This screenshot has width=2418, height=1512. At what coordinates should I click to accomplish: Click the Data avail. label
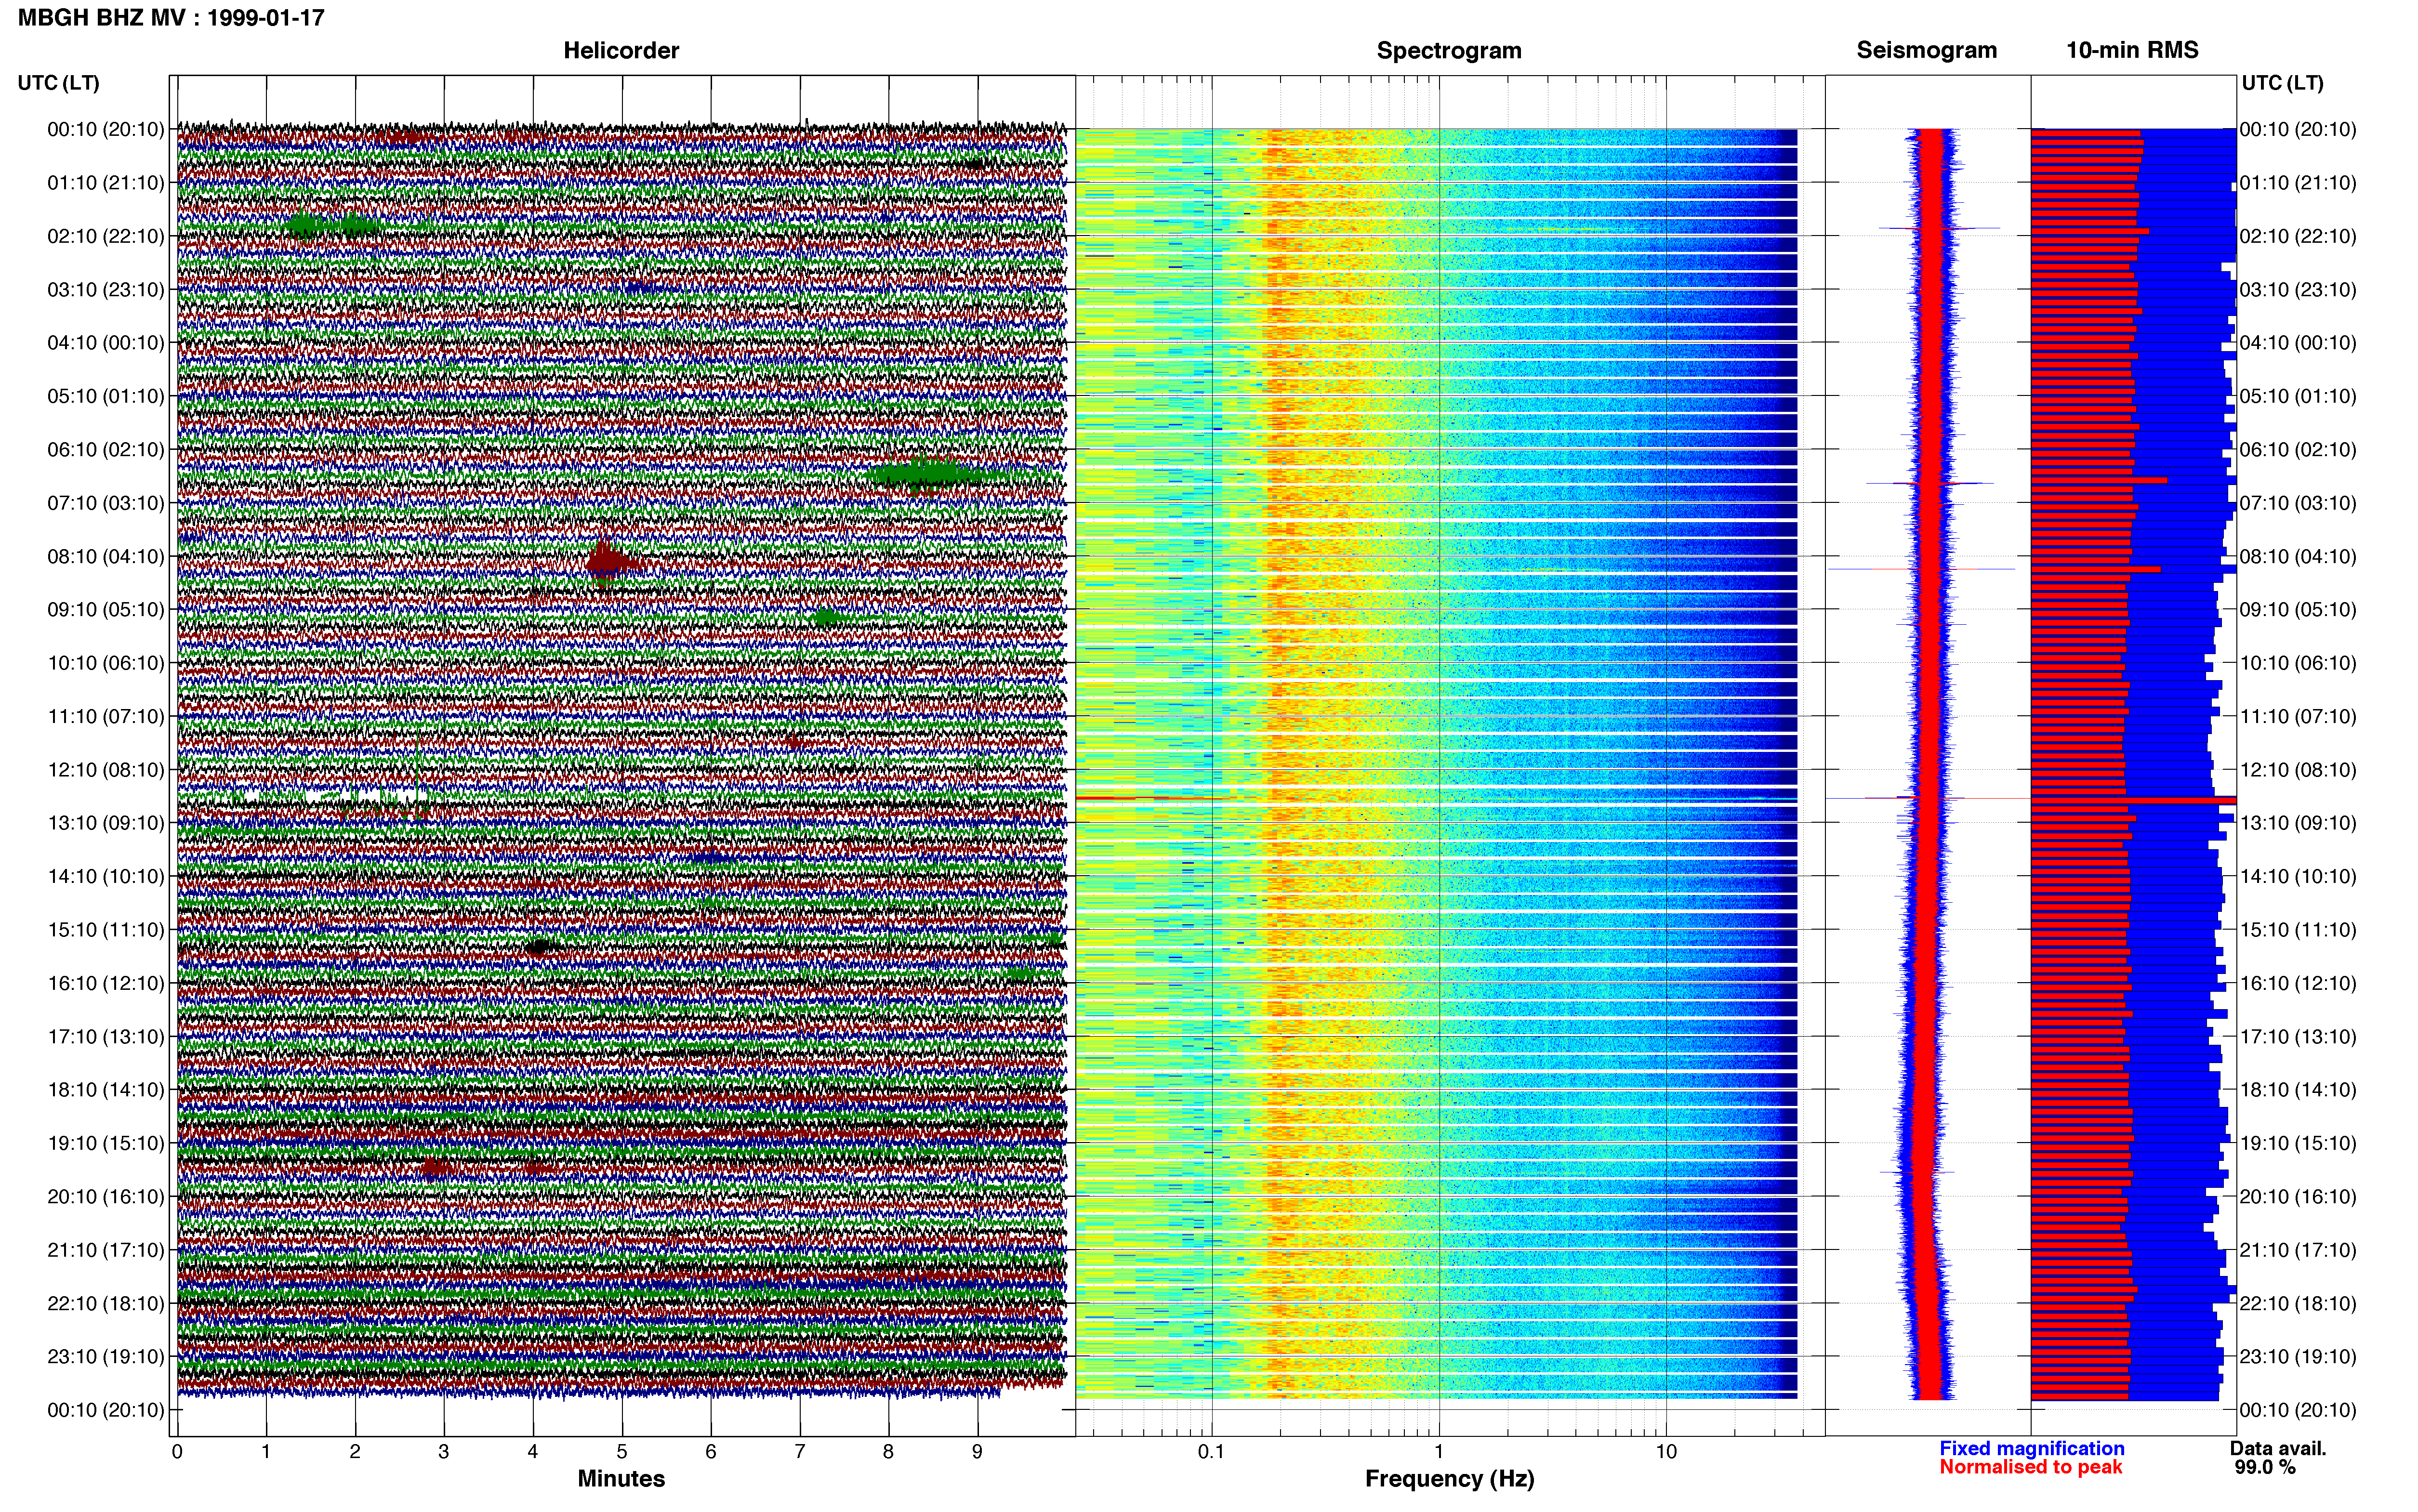pyautogui.click(x=2278, y=1448)
